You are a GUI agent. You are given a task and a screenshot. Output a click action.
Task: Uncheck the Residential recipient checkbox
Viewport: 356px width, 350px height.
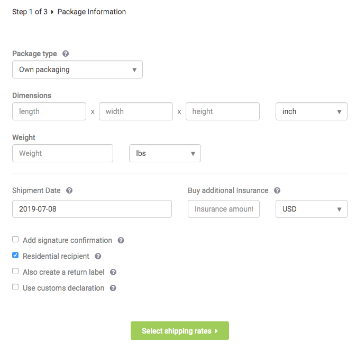15,256
